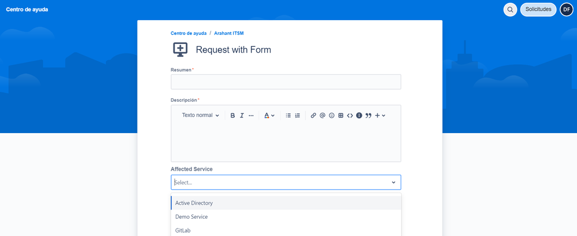The width and height of the screenshot is (577, 236).
Task: Open the insert plus menu
Action: coord(380,116)
